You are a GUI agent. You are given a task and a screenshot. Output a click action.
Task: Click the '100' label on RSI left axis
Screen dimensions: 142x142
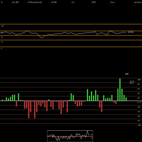tap(3, 26)
